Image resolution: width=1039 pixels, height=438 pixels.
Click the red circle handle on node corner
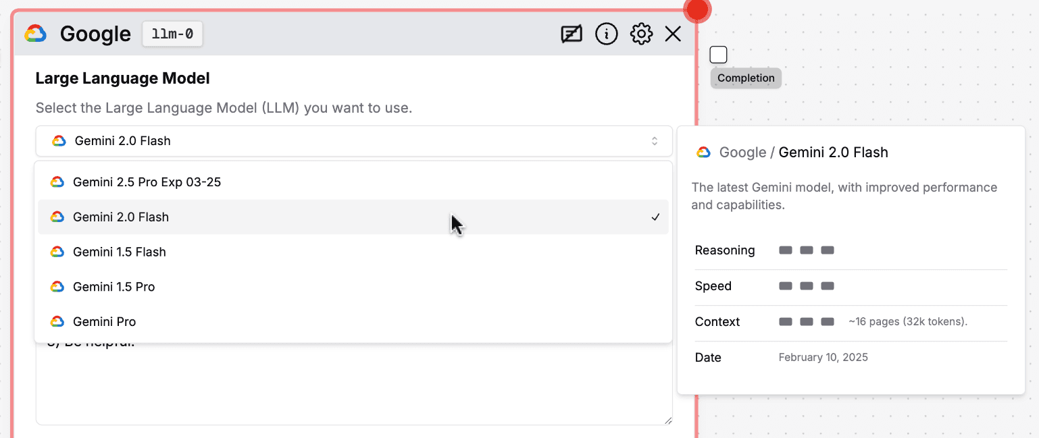(x=696, y=9)
